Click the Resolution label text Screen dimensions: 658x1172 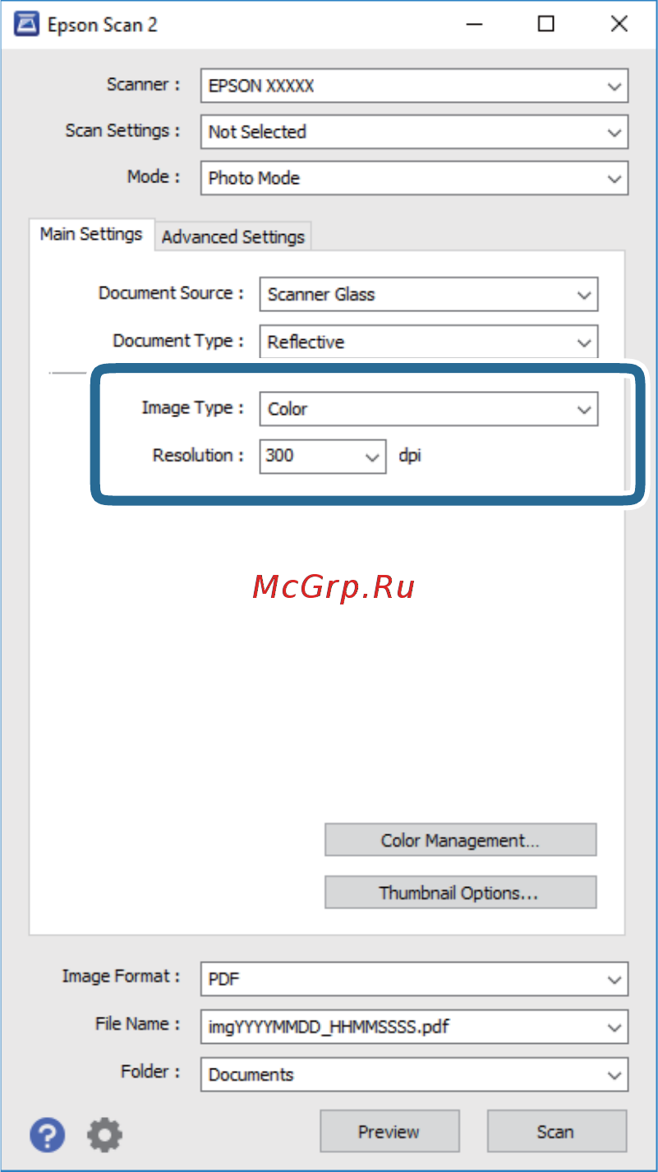198,455
